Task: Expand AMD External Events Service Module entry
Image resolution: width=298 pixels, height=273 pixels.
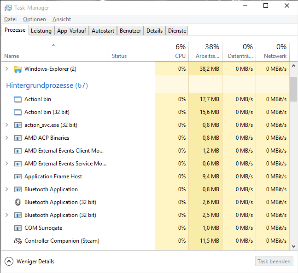Action: (7, 164)
